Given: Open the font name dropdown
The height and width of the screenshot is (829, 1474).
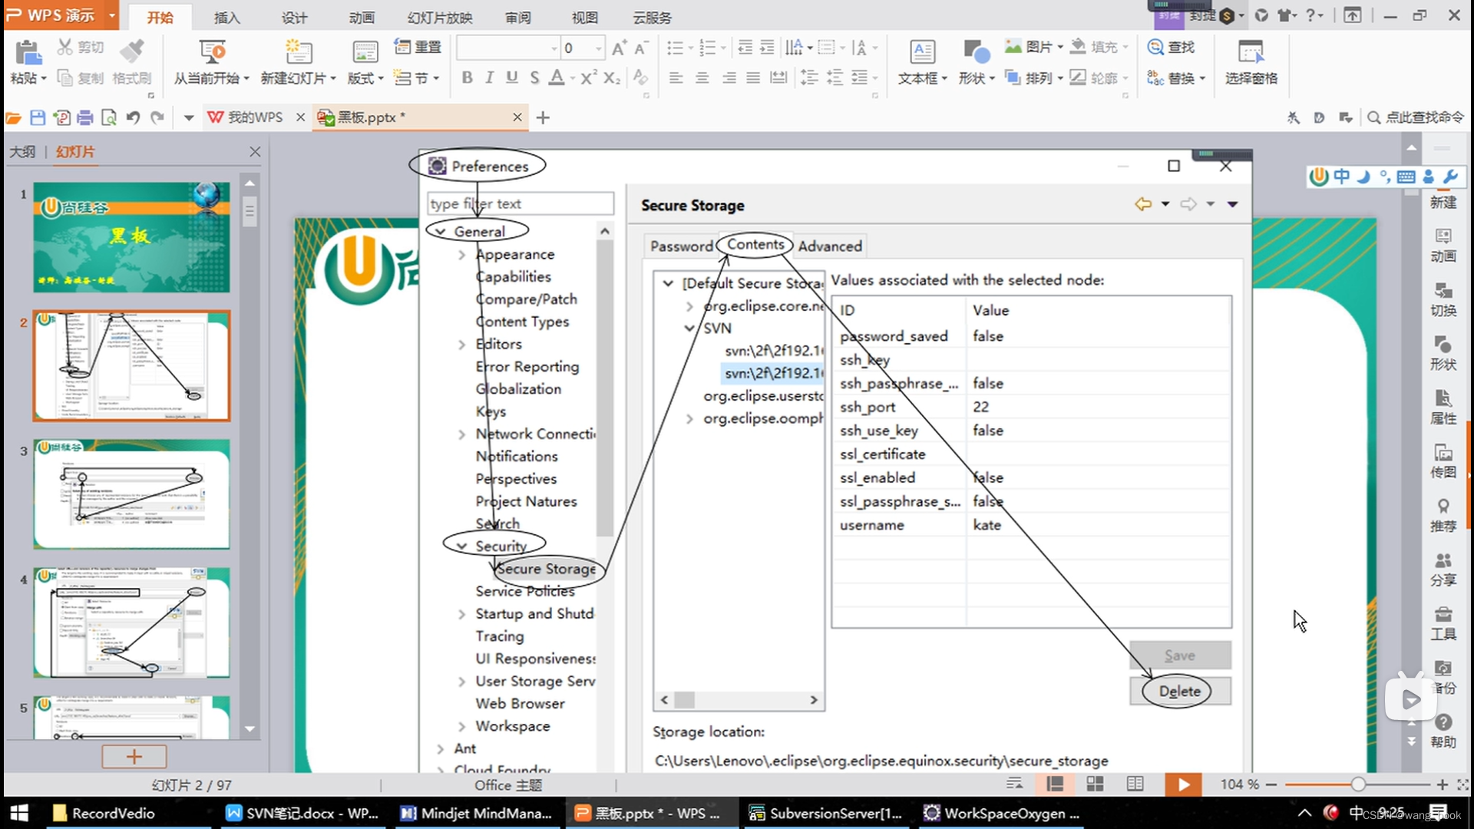Looking at the screenshot, I should coord(554,48).
